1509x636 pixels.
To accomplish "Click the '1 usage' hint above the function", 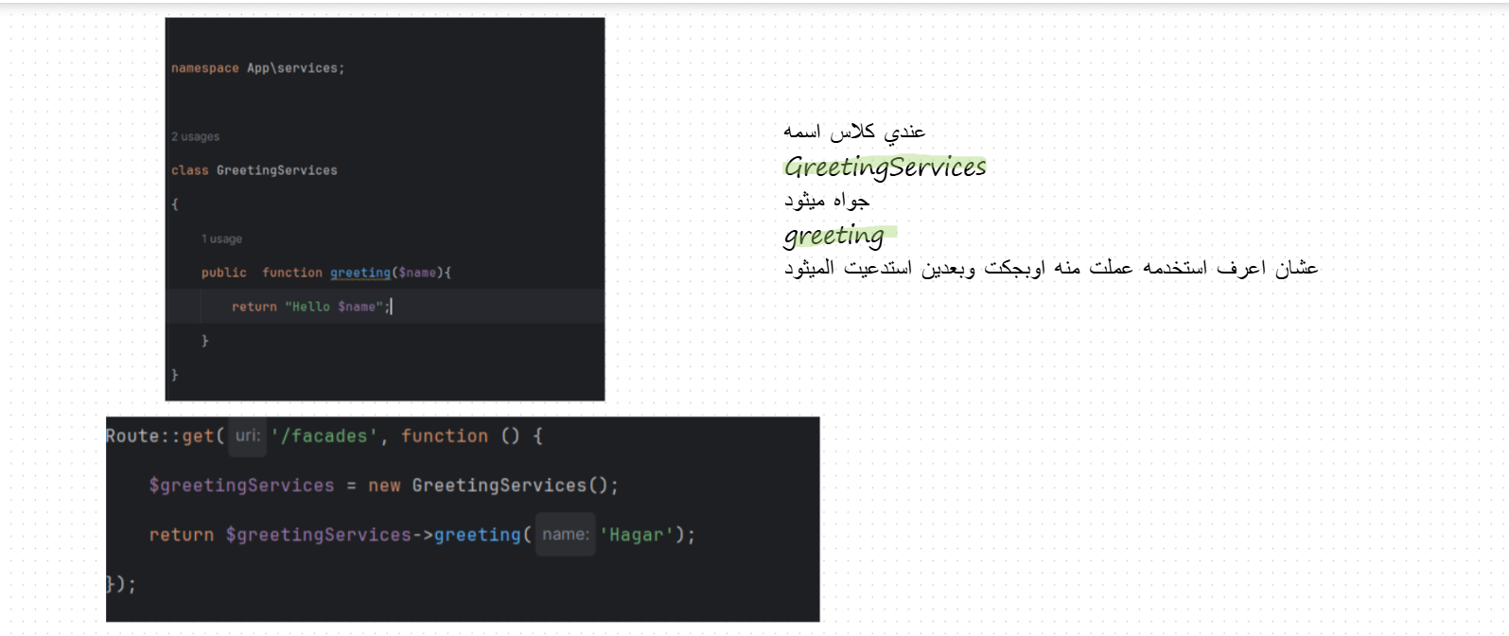I will coord(221,239).
